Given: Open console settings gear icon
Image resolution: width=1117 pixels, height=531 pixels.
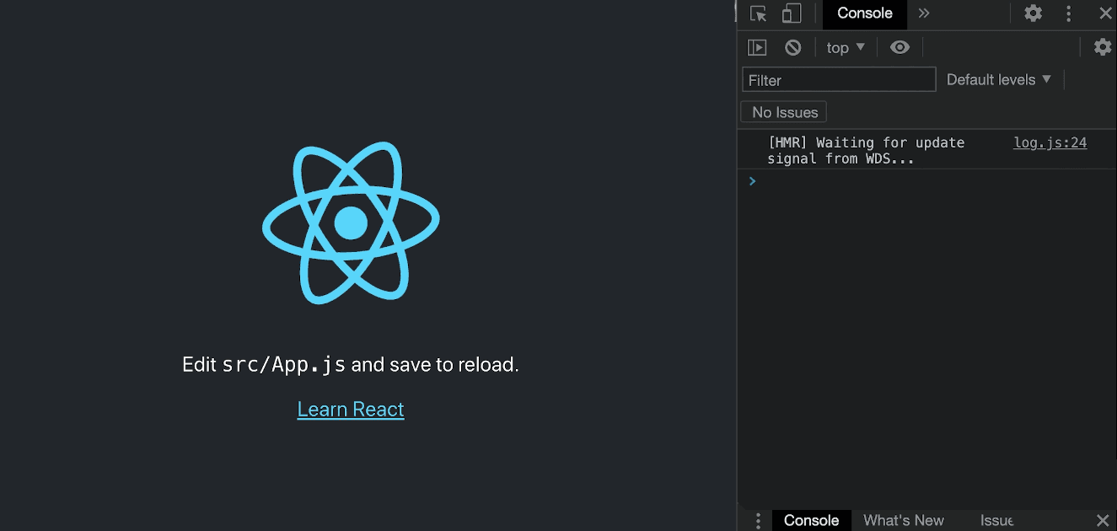Looking at the screenshot, I should [x=1103, y=47].
